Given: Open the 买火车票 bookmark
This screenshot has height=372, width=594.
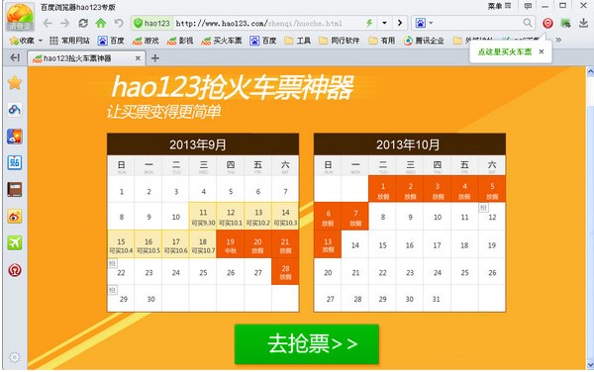Looking at the screenshot, I should [222, 41].
